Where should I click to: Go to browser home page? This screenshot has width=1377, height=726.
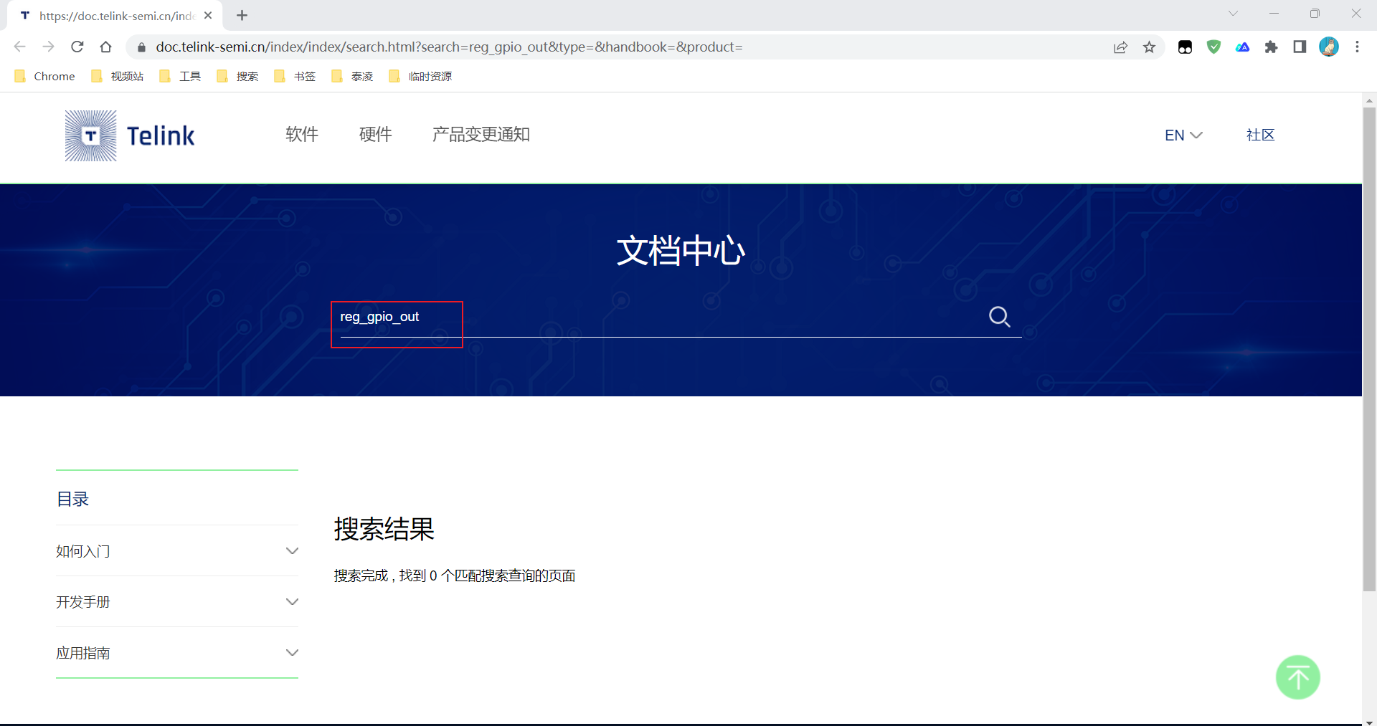pyautogui.click(x=106, y=47)
